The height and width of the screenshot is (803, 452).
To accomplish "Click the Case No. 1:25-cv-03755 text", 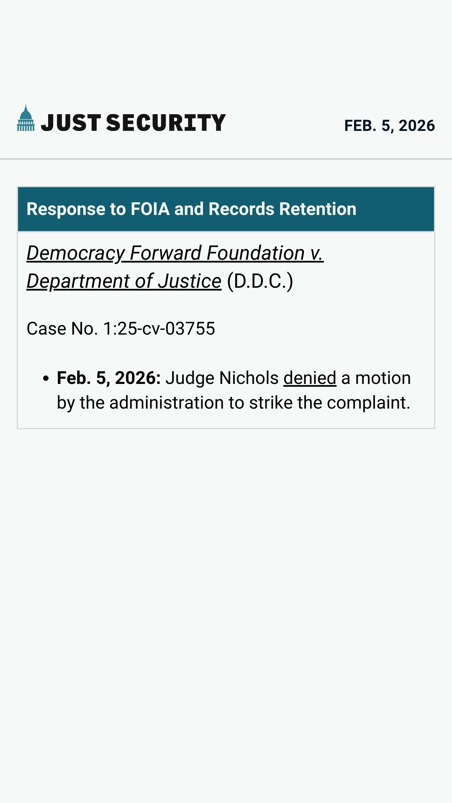I will [121, 329].
